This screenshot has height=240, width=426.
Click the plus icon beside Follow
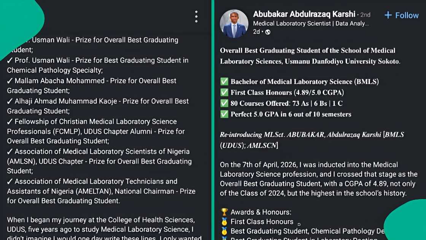click(x=388, y=15)
